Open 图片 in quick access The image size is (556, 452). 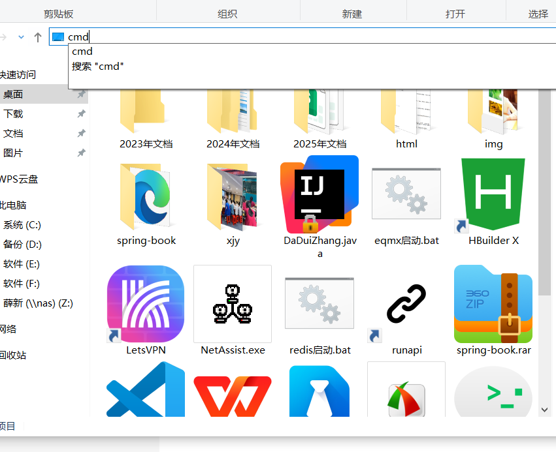pos(13,153)
